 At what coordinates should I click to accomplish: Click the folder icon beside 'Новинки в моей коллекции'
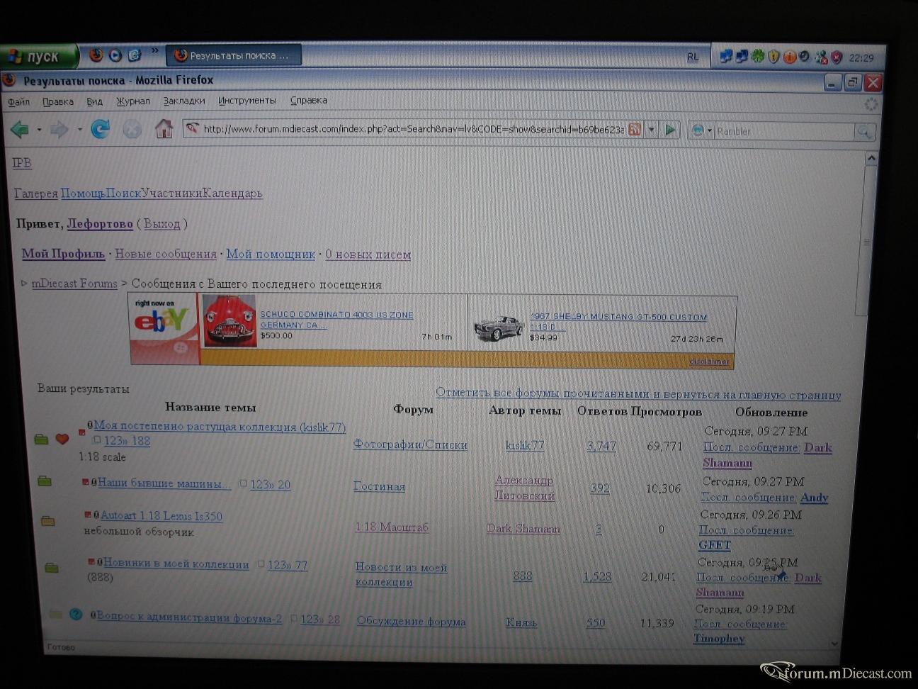(x=52, y=567)
